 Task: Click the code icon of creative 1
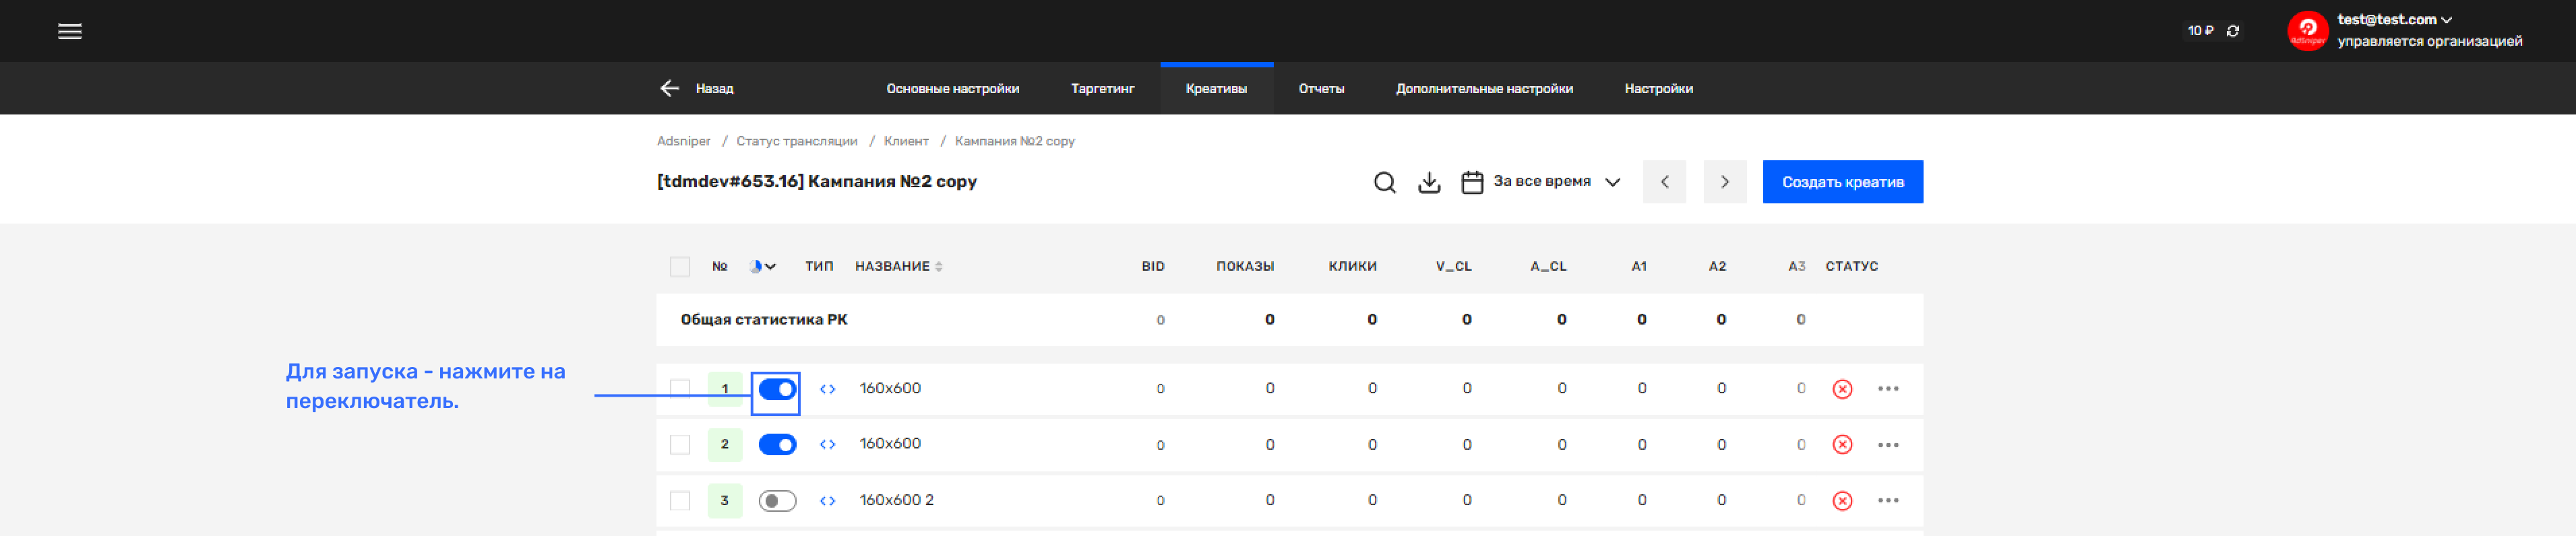click(827, 390)
